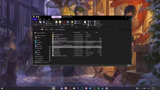Click Pin to Quick access in ribbon
The image size is (160, 90).
pos(36,23)
